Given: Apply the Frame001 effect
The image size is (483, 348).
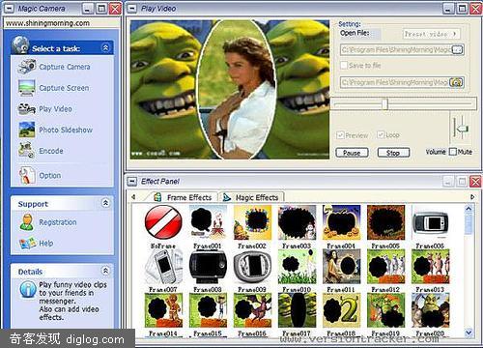Looking at the screenshot, I should tap(208, 222).
